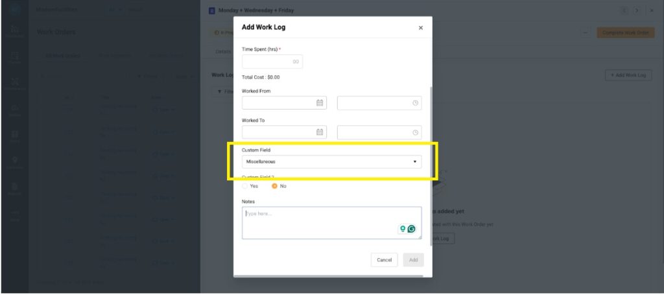Click the Worked From time field
The width and height of the screenshot is (664, 295).
[x=379, y=103]
